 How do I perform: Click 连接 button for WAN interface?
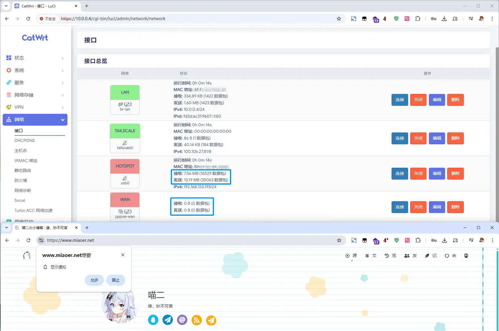pyautogui.click(x=400, y=207)
